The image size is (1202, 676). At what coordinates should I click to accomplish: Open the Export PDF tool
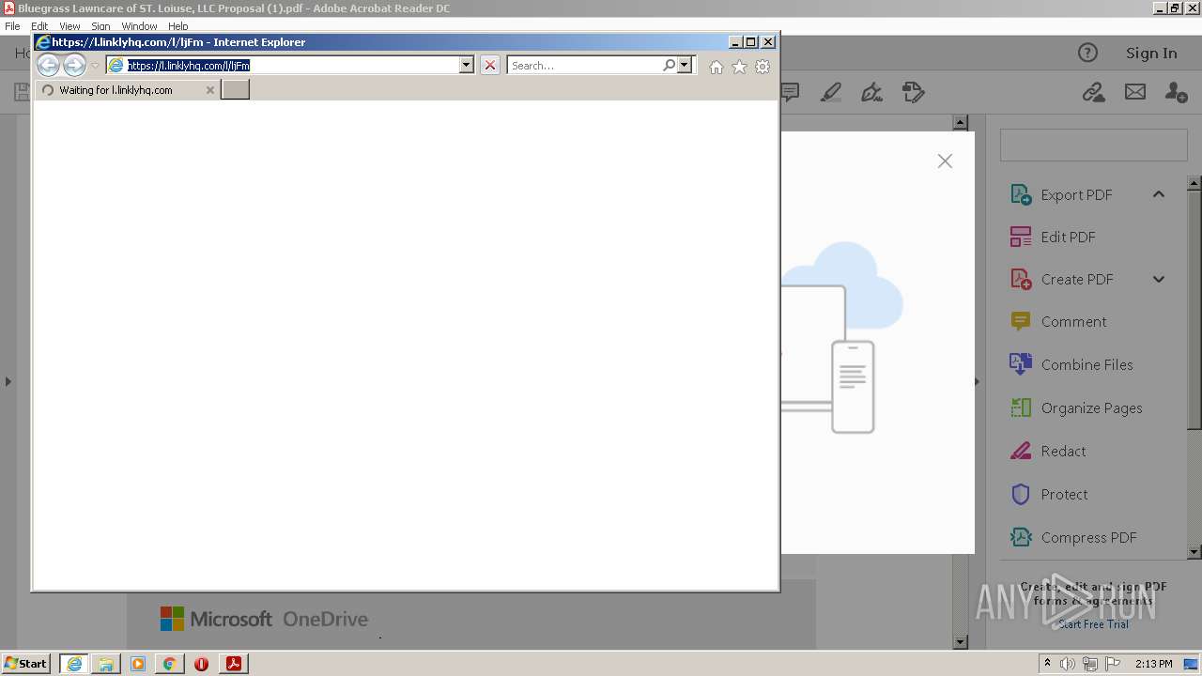(x=1075, y=194)
